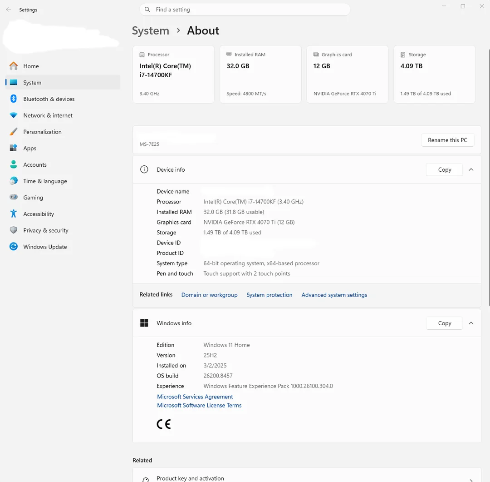The width and height of the screenshot is (490, 482).
Task: Click the Gaming controller icon
Action: [x=14, y=197]
